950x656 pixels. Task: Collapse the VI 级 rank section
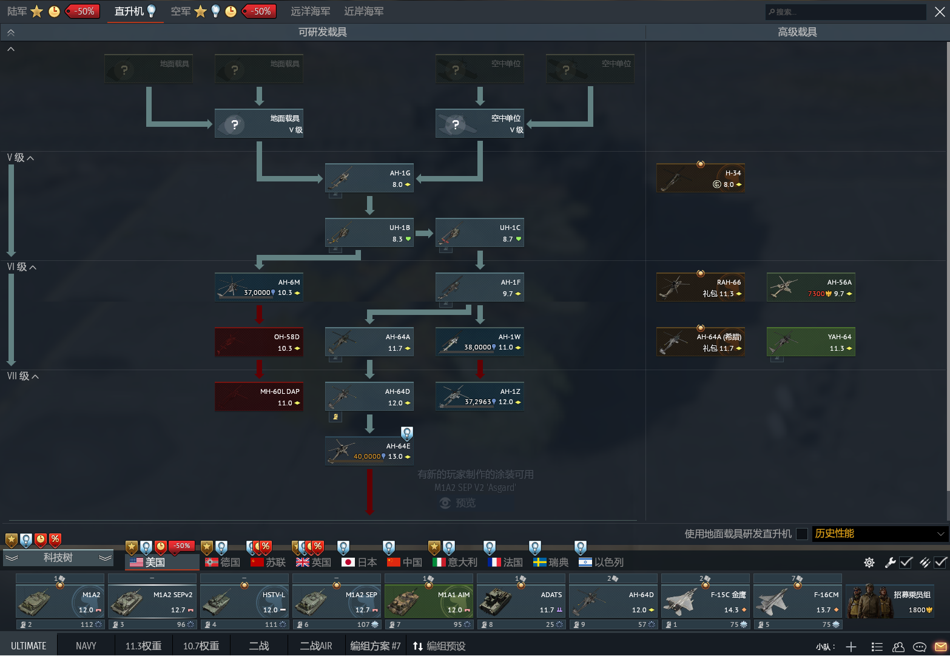point(22,267)
